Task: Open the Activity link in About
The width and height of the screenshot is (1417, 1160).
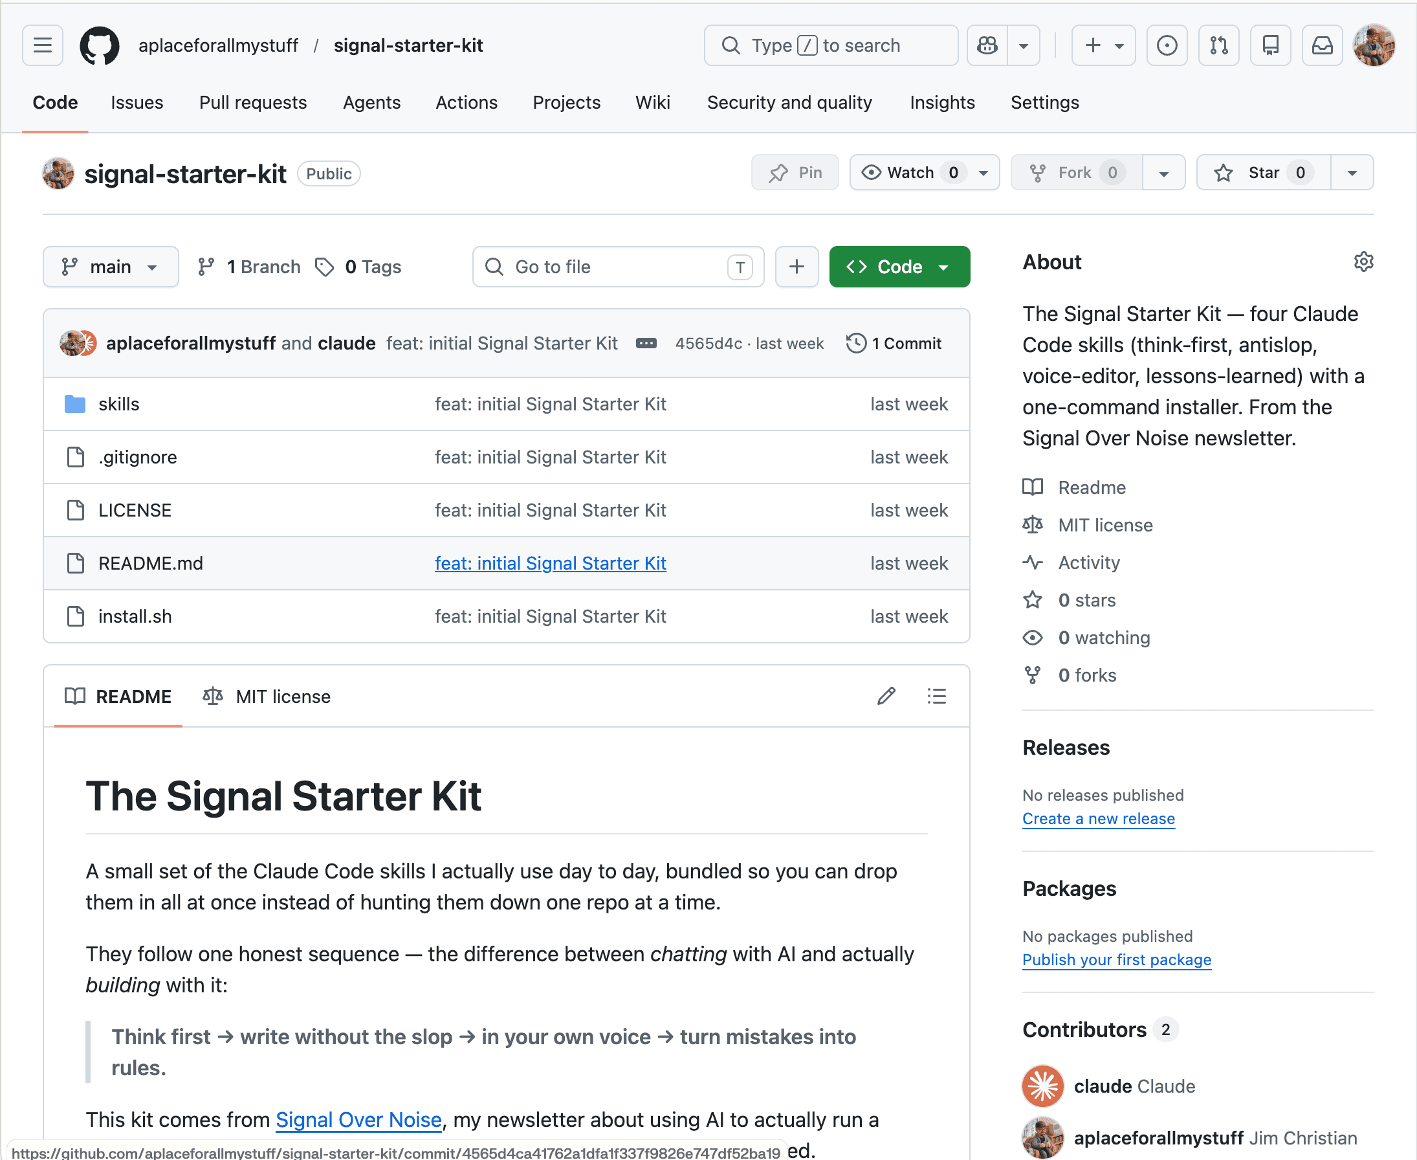Action: click(1071, 563)
